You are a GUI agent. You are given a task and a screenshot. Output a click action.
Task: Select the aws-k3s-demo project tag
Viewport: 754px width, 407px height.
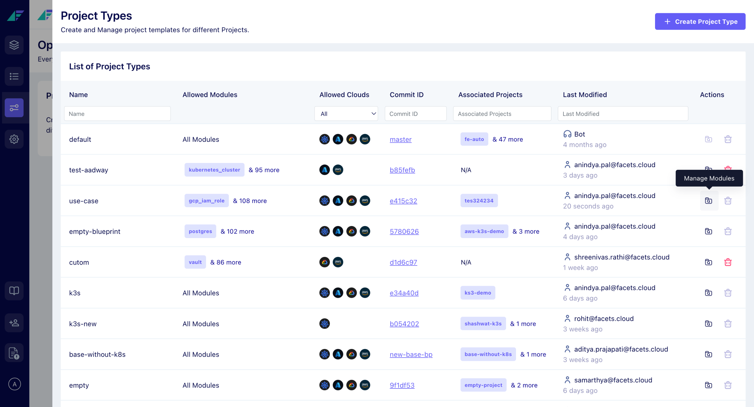tap(484, 231)
